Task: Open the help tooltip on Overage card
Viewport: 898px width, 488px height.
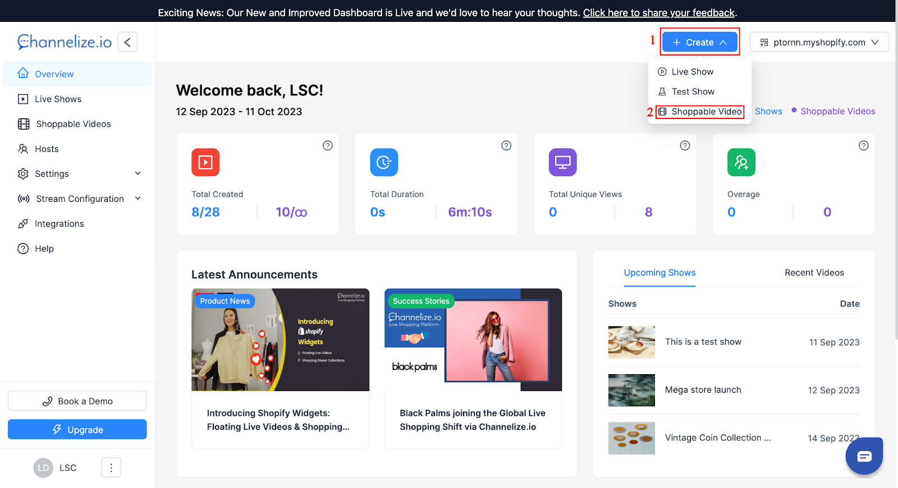Action: click(x=864, y=145)
